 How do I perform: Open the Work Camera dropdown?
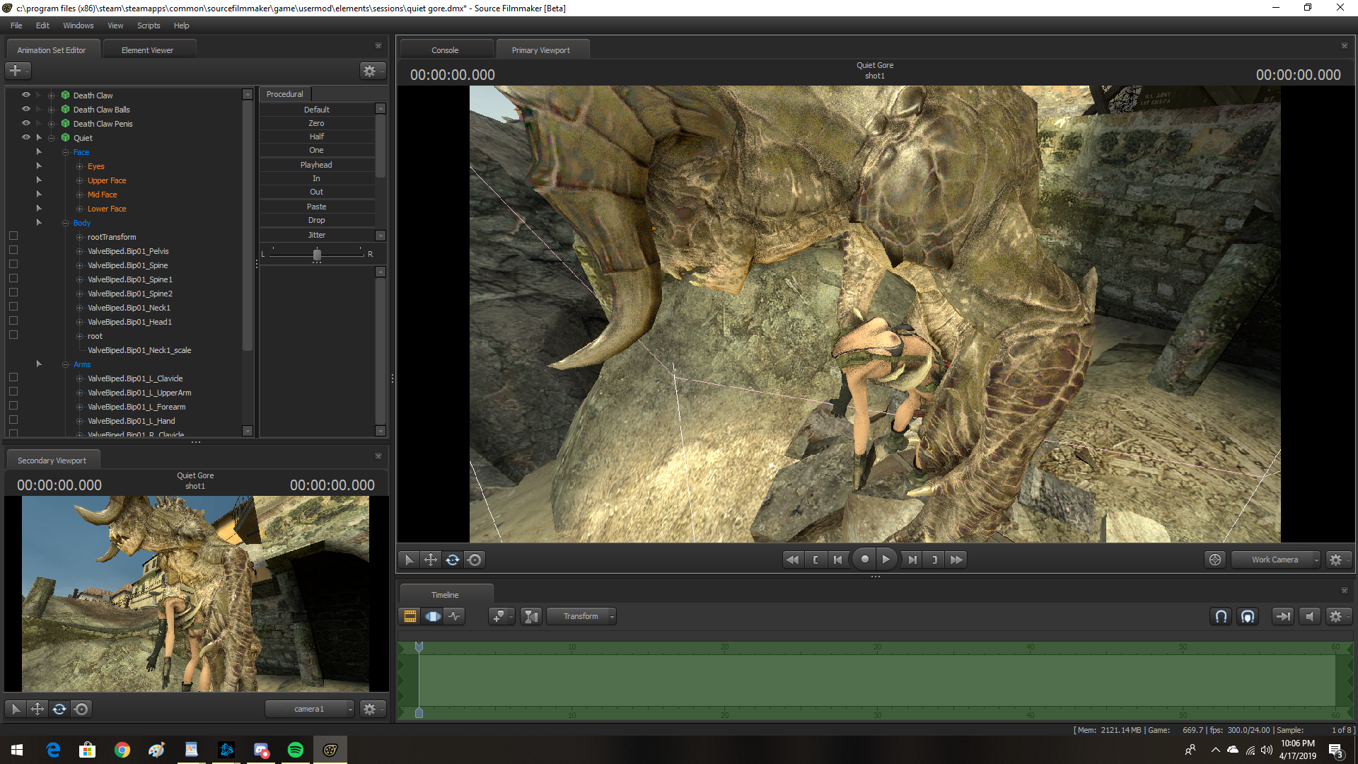click(1276, 560)
